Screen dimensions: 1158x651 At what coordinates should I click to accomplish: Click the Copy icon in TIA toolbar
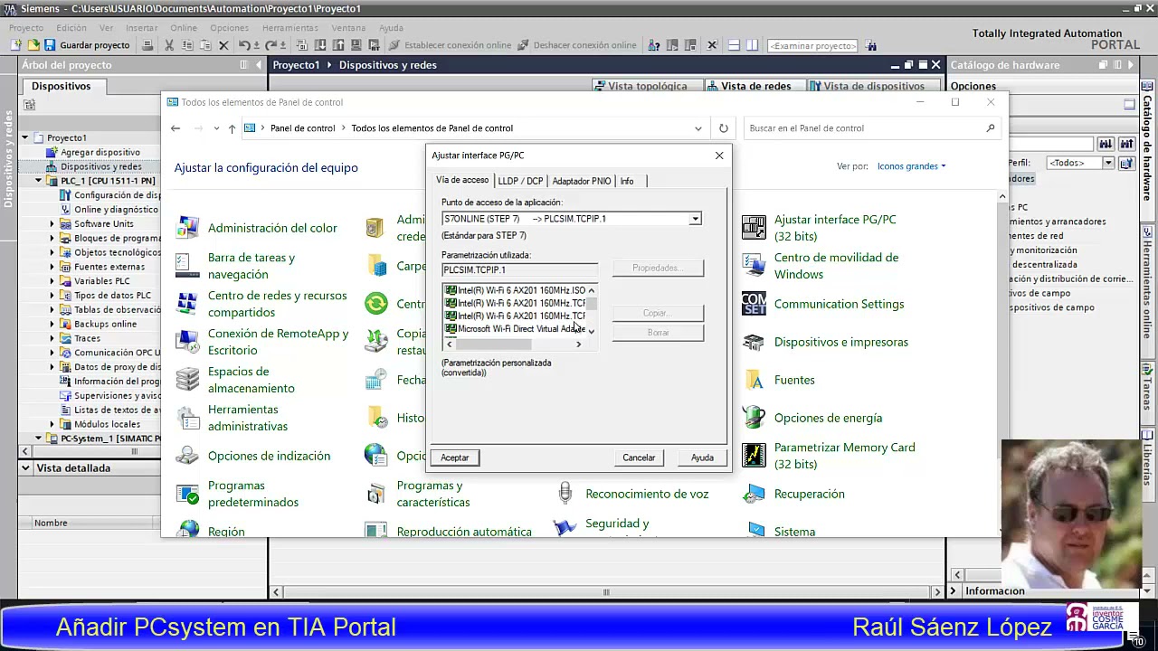click(x=187, y=45)
